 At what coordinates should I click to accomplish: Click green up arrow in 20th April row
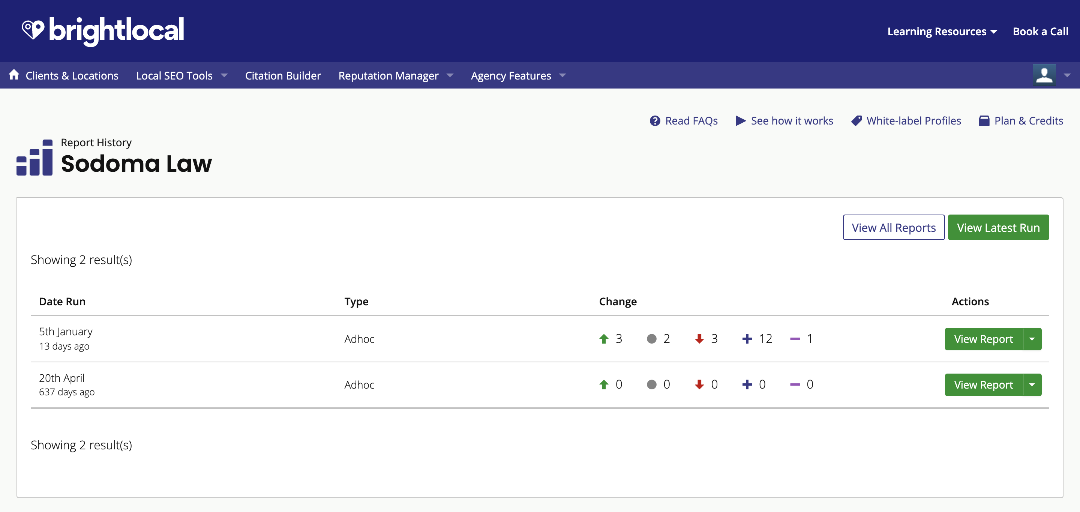(x=604, y=384)
